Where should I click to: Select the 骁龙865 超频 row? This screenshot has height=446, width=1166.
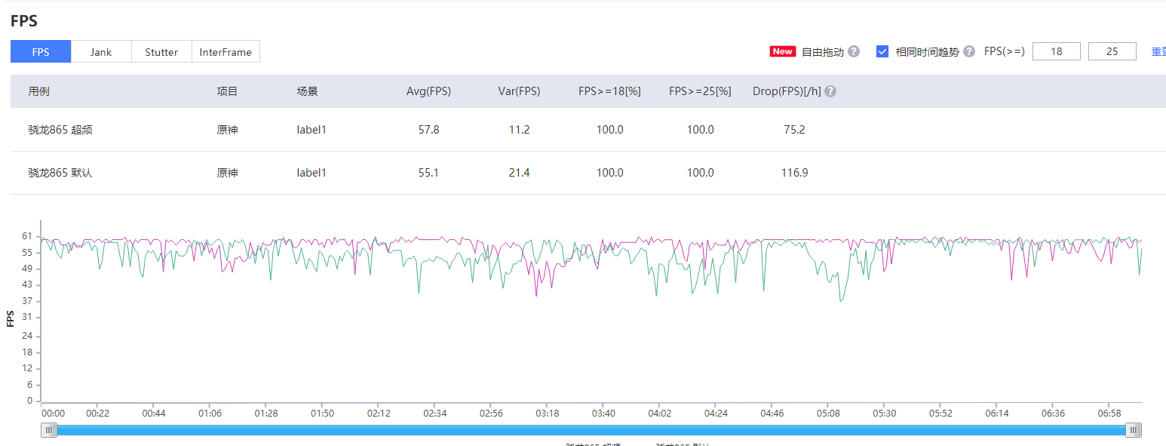588,130
